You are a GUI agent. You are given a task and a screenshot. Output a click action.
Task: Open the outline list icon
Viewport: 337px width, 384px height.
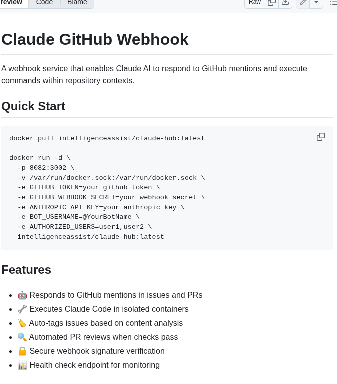coord(333,3)
